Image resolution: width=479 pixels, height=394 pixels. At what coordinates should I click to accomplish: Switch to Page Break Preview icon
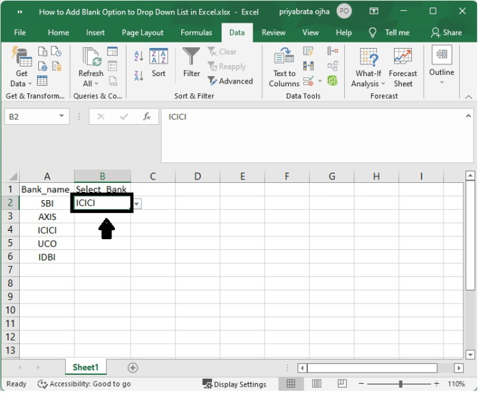tap(342, 384)
